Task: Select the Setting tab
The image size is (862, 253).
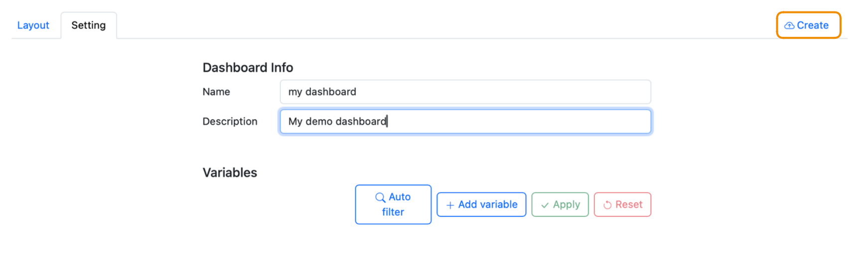Action: click(89, 25)
